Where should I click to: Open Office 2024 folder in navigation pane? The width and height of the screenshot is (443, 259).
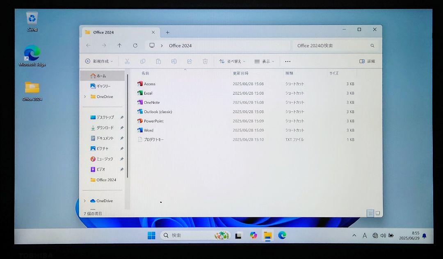pyautogui.click(x=103, y=180)
